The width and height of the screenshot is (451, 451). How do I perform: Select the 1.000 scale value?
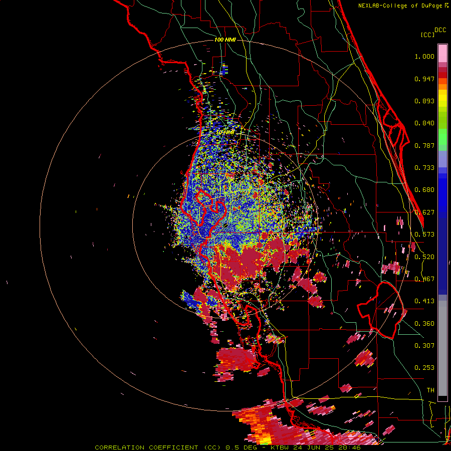[424, 56]
